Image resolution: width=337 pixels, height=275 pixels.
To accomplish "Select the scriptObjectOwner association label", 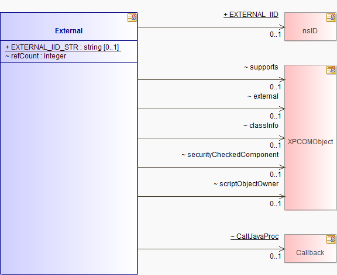I will click(246, 184).
